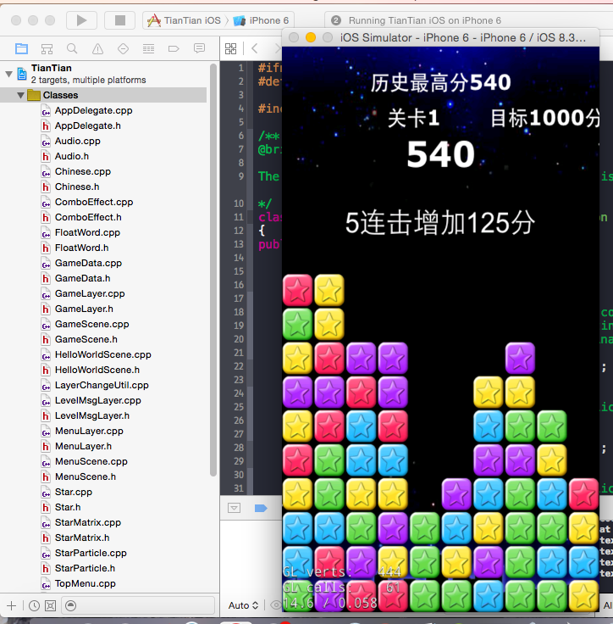613x624 pixels.
Task: Click the navigator filter field icon
Action: (x=70, y=605)
